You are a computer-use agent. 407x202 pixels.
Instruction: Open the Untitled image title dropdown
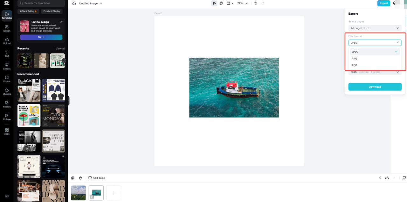(91, 3)
